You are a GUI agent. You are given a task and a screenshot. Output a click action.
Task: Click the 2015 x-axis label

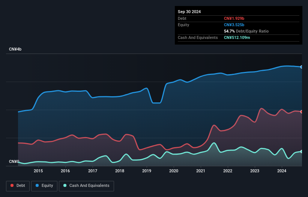[38, 171]
